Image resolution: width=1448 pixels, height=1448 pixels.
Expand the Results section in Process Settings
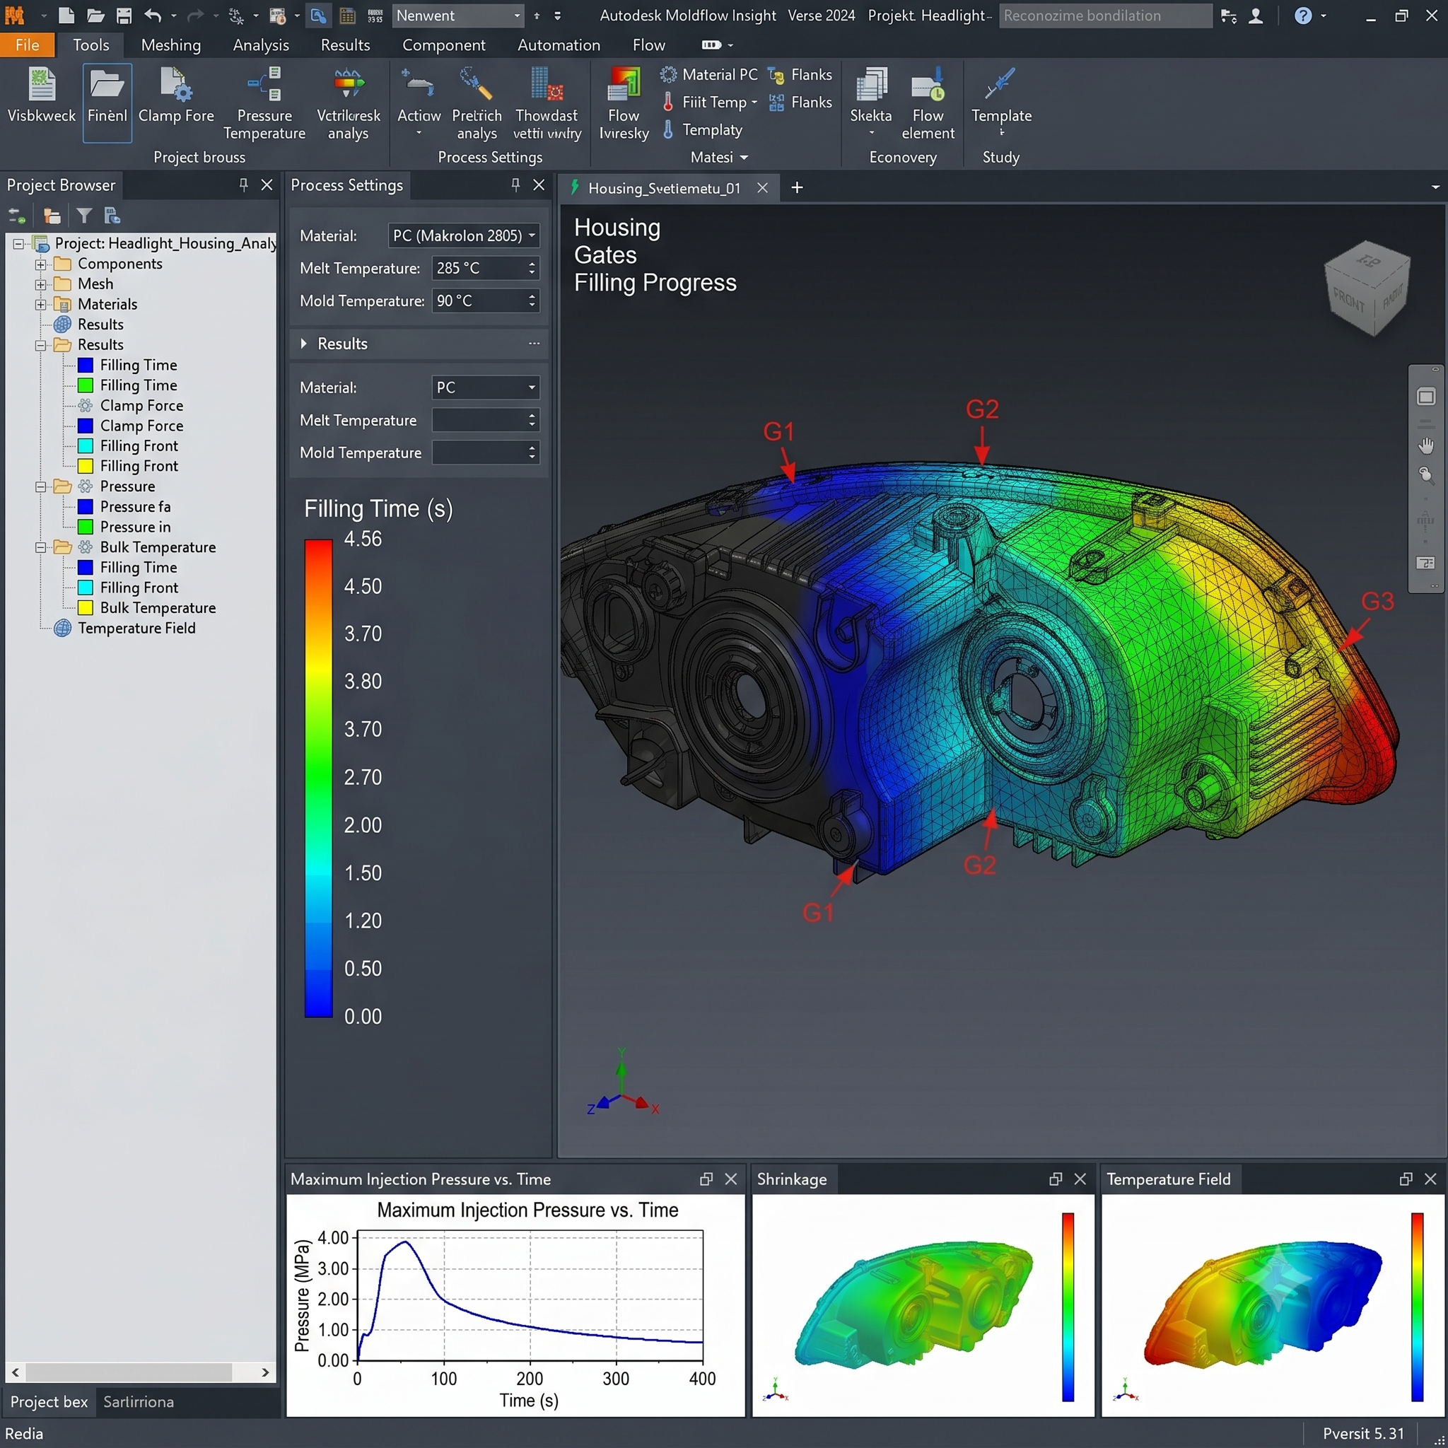303,343
